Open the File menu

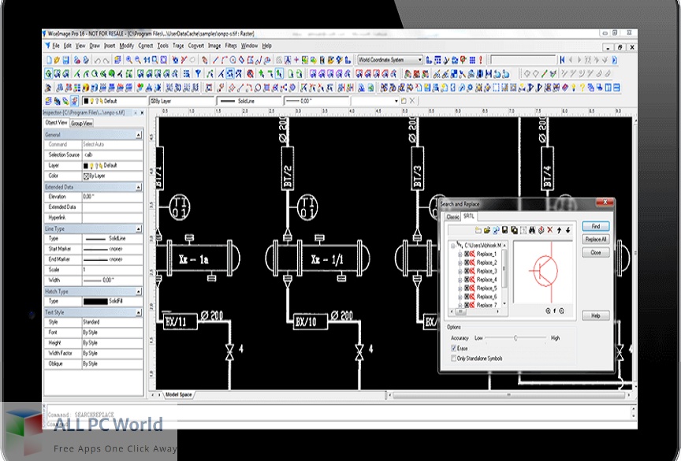tap(56, 46)
